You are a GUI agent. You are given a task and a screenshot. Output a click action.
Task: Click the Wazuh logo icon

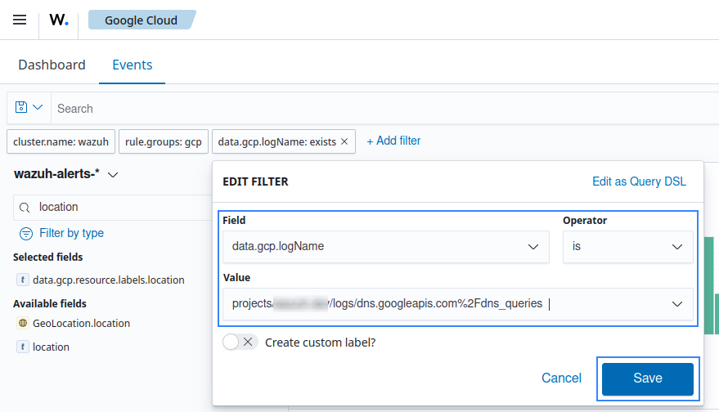[59, 20]
